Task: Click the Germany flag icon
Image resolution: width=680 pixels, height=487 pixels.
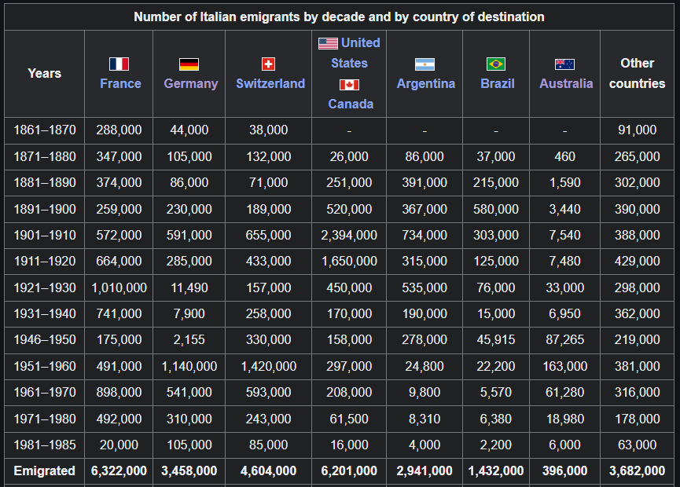Action: pos(189,64)
